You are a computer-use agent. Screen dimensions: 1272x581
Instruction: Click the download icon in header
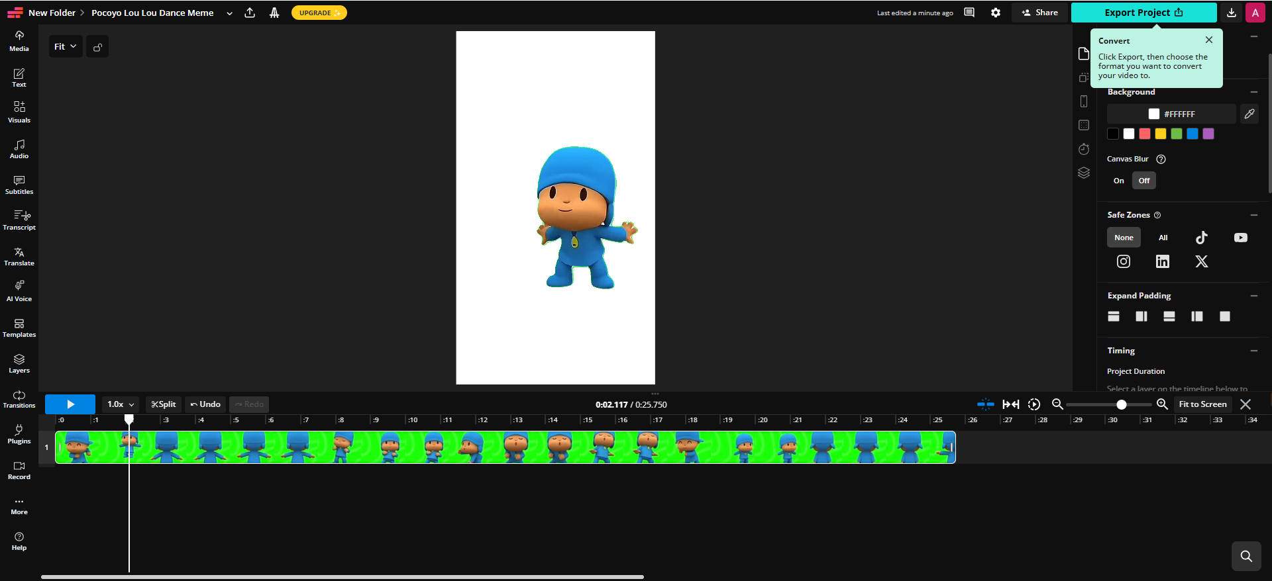click(1231, 13)
